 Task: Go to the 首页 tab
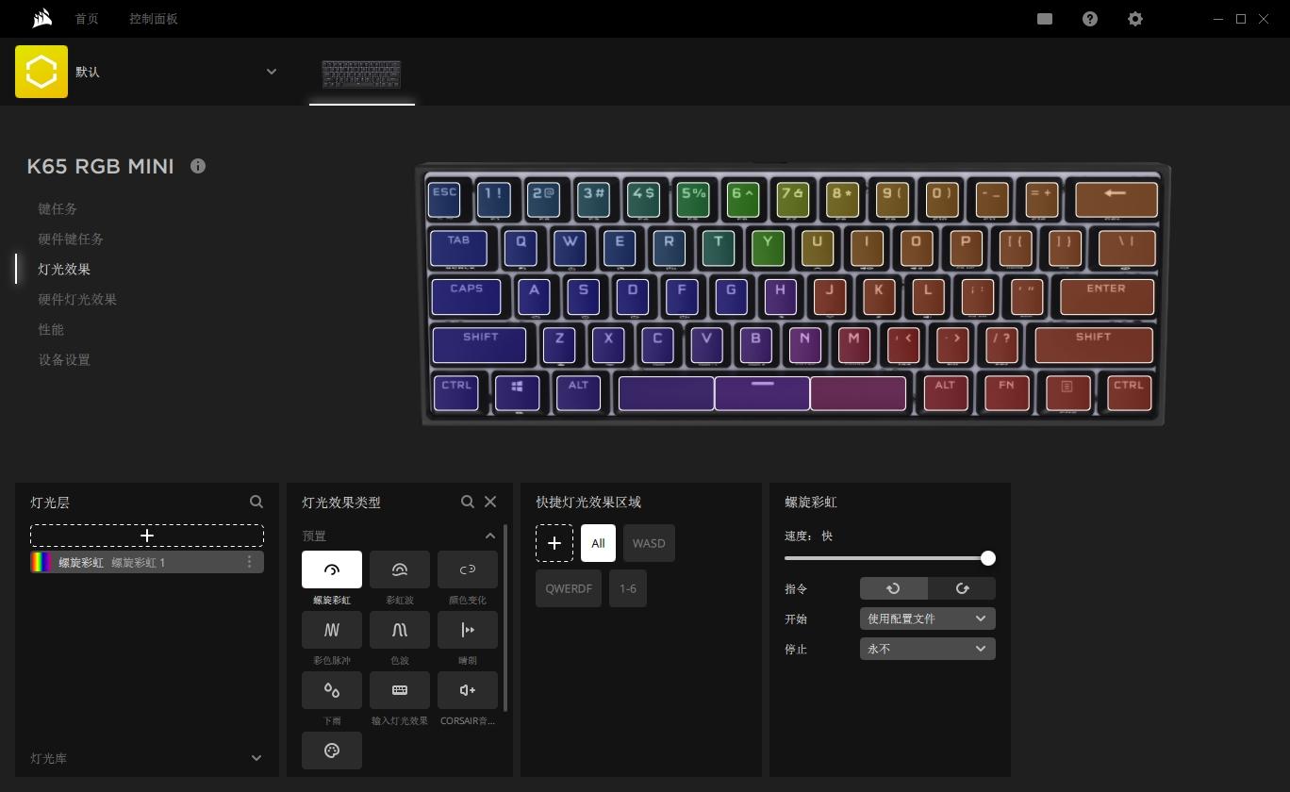[87, 19]
